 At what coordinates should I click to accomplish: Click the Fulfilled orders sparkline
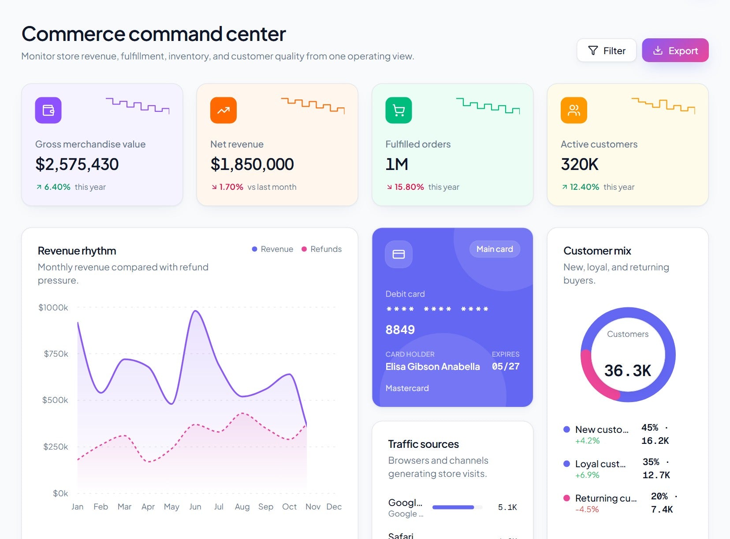click(x=488, y=106)
